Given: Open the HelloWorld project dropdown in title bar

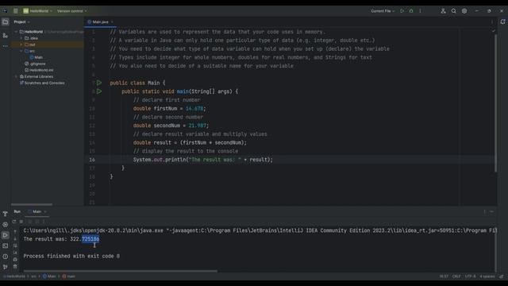Looking at the screenshot, I should click(37, 11).
